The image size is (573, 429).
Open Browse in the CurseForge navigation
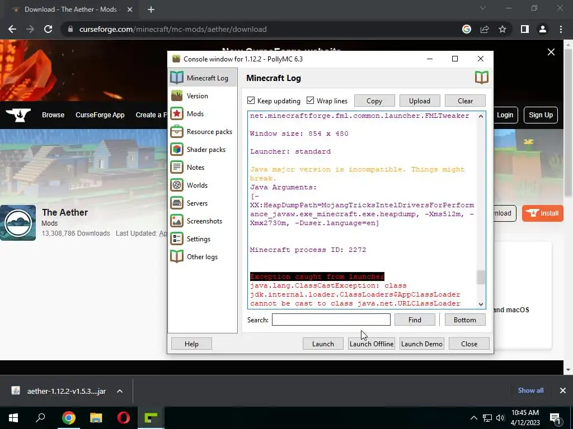pos(53,115)
